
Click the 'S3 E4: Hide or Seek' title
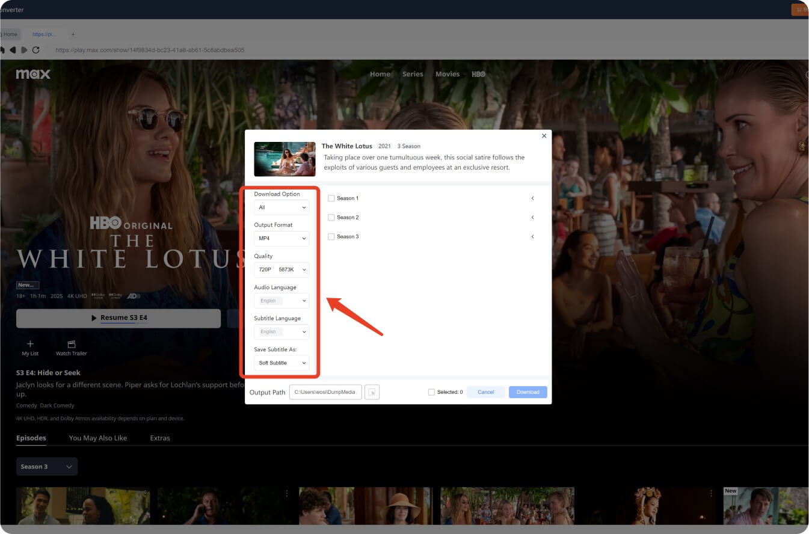point(48,373)
